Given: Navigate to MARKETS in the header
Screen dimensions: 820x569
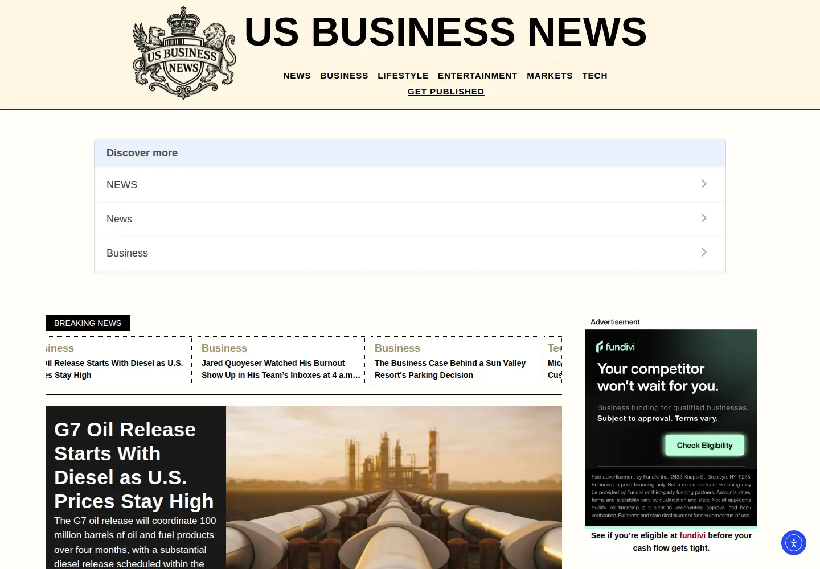Looking at the screenshot, I should pos(550,76).
